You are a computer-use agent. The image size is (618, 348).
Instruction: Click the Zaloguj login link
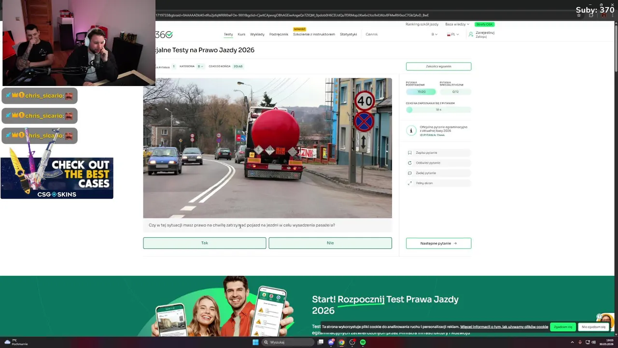(x=481, y=37)
